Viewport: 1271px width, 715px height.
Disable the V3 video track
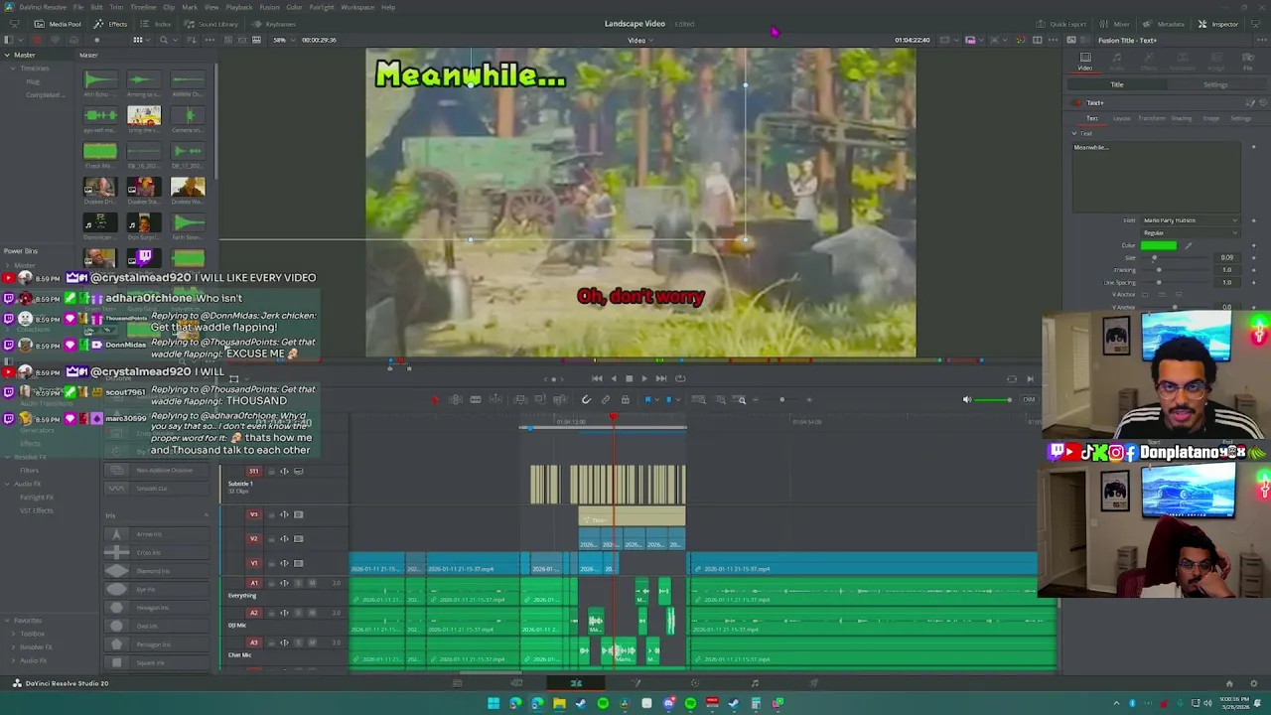tap(299, 514)
